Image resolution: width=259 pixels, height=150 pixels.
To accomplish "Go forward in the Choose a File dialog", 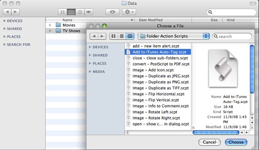I will point(102,36).
